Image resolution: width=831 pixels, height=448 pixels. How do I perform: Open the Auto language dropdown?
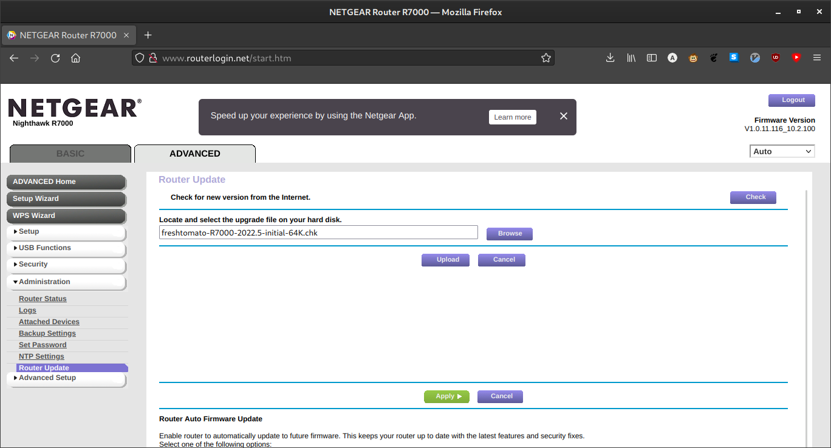(782, 151)
